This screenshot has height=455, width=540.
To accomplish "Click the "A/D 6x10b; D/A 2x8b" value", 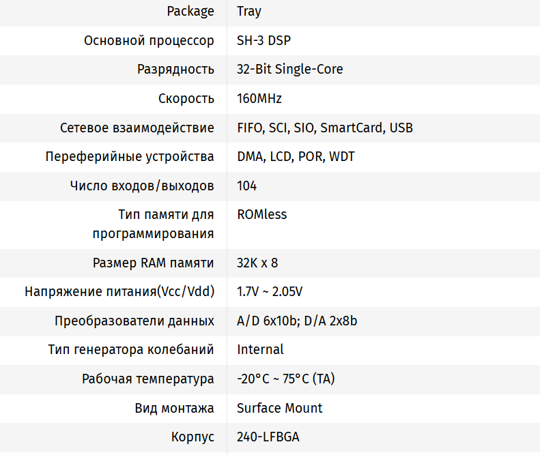I will [x=297, y=321].
